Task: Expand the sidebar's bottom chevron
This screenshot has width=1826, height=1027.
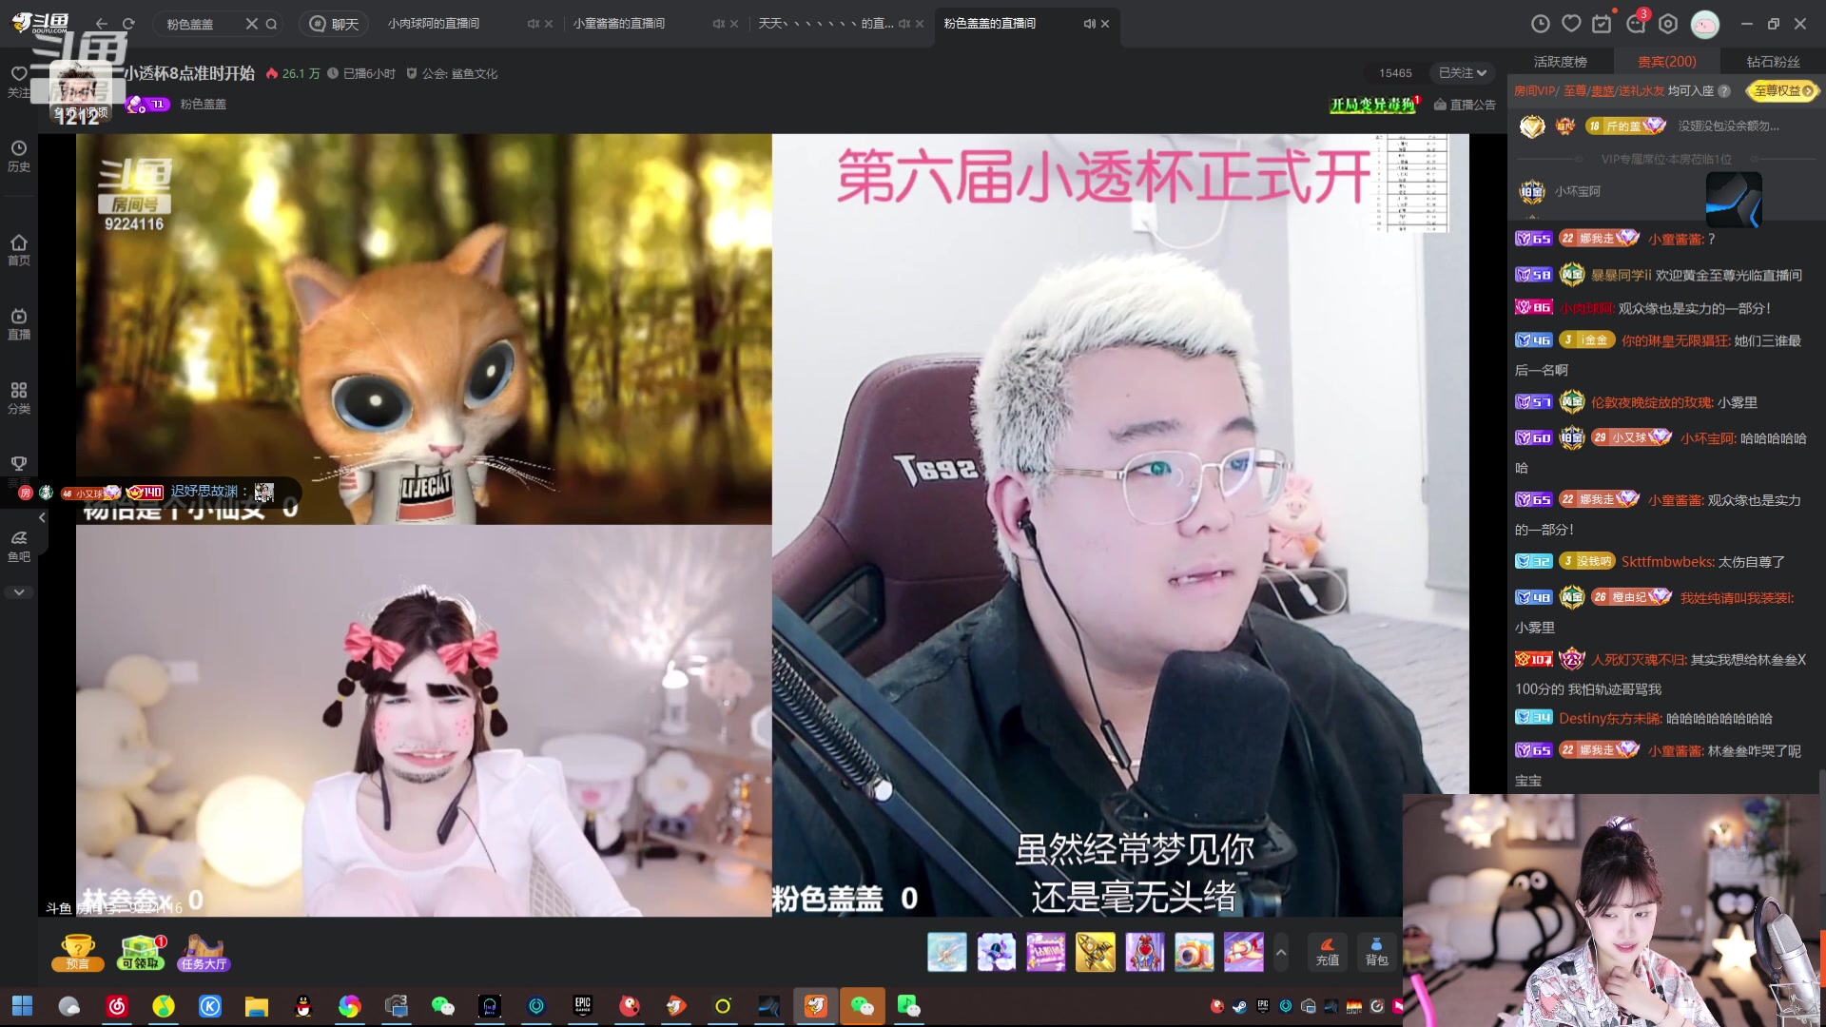Action: (19, 591)
